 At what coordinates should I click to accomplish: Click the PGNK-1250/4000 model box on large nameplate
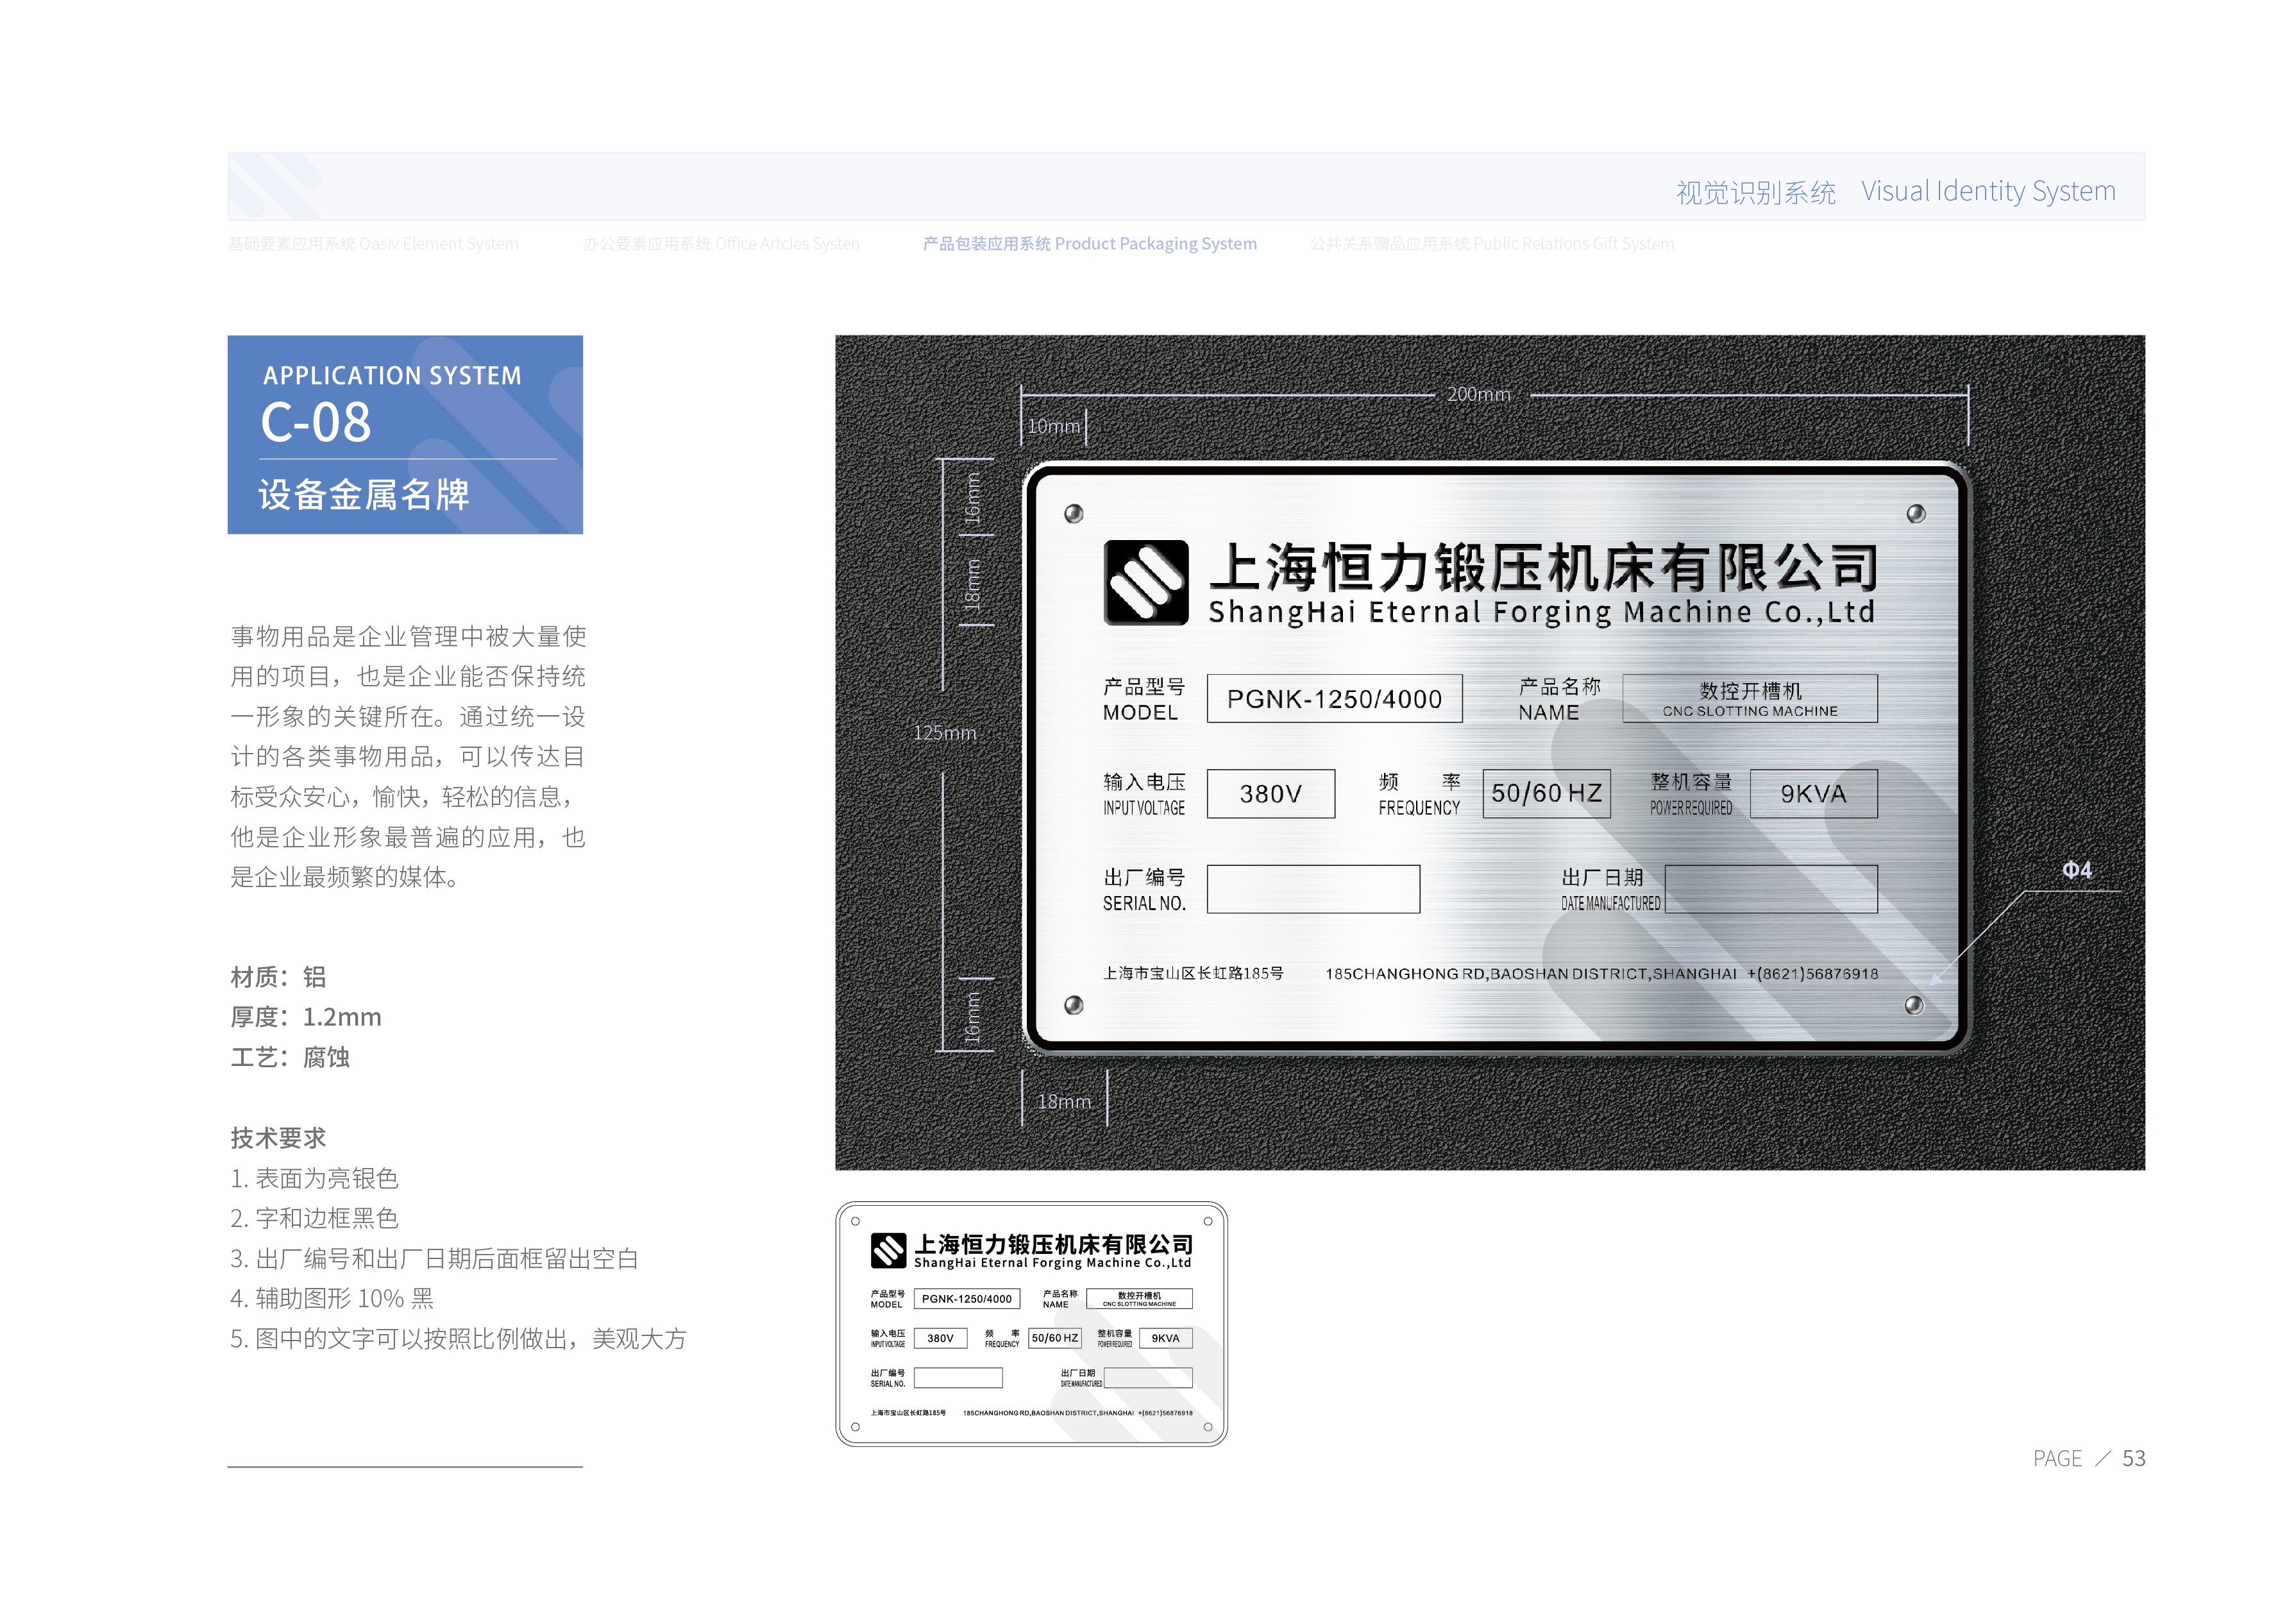tap(1335, 698)
